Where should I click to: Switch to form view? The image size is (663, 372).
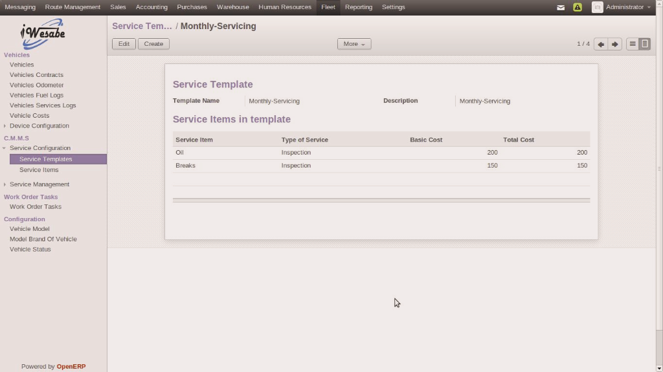(x=644, y=44)
